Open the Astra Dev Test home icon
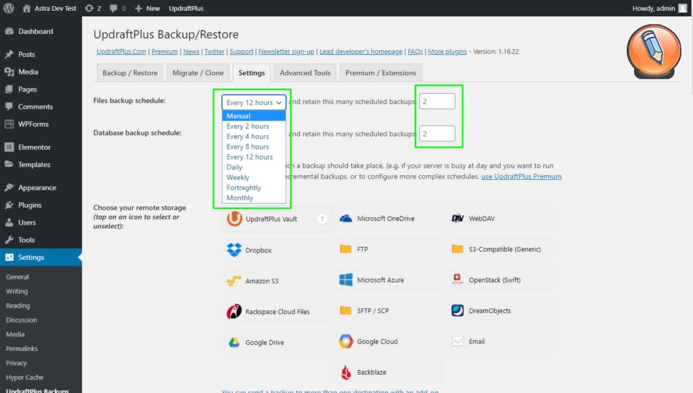 tap(26, 8)
